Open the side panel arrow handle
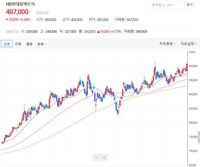 [199, 137]
